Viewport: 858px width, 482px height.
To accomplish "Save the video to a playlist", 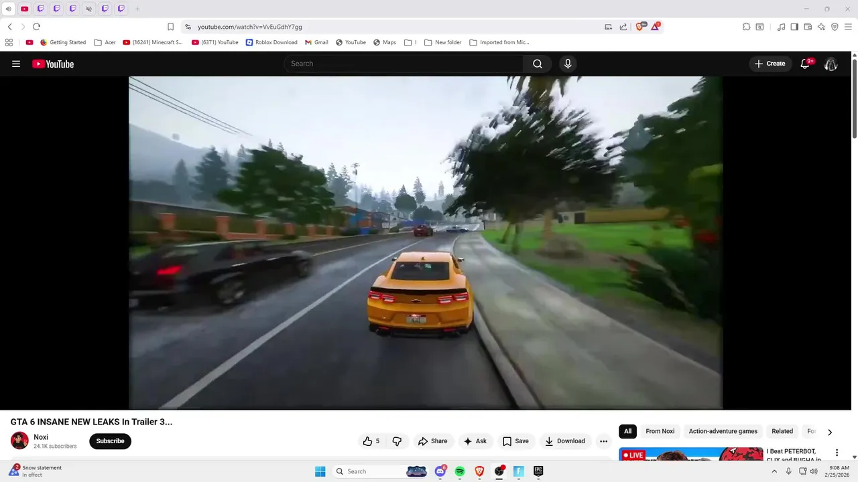I will (515, 441).
